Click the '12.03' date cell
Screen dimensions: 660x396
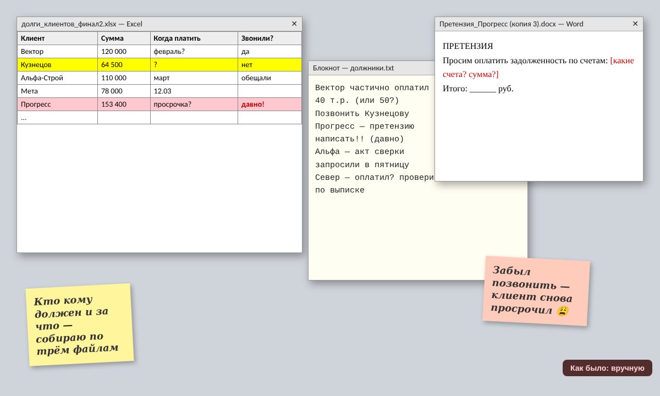194,91
